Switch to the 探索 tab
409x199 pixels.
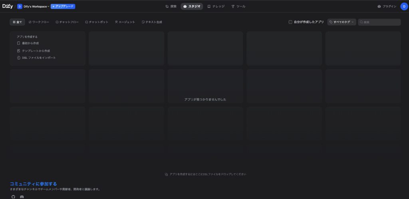pyautogui.click(x=171, y=6)
